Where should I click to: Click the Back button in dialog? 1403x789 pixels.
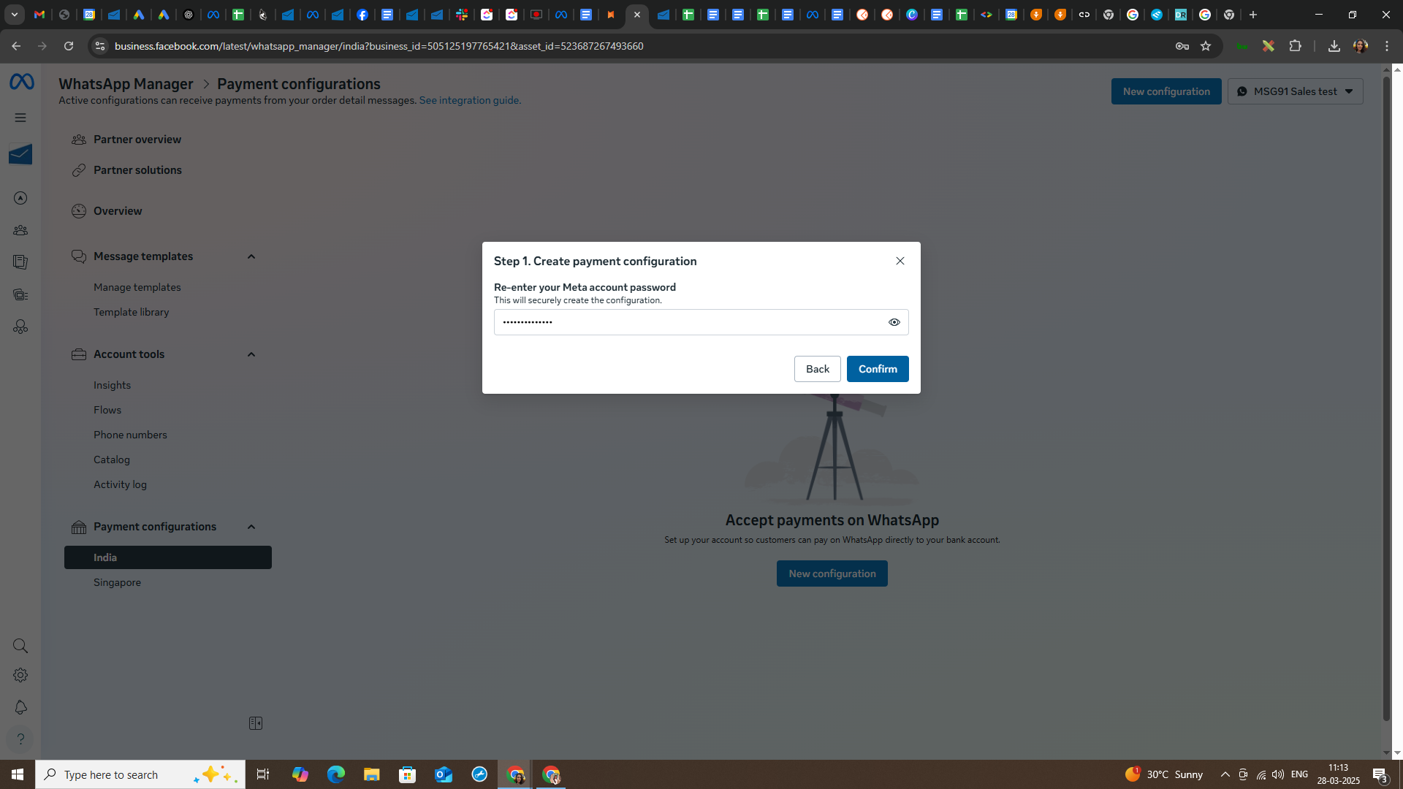click(817, 369)
